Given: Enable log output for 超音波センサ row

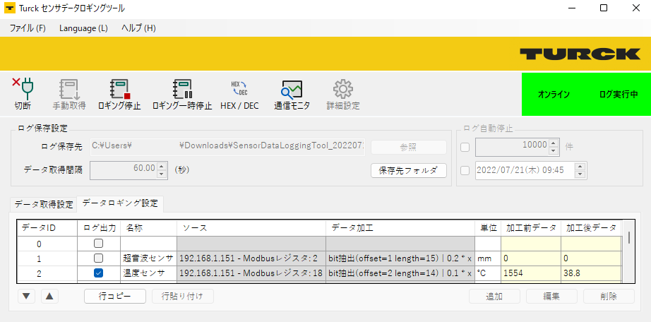Looking at the screenshot, I should (x=98, y=258).
